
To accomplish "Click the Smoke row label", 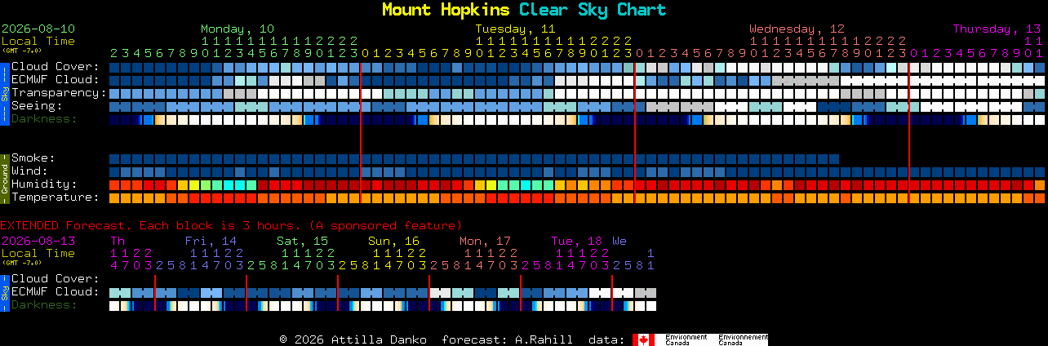I will pos(33,158).
